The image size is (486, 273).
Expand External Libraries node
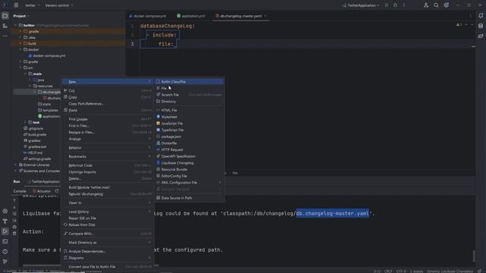[15, 165]
